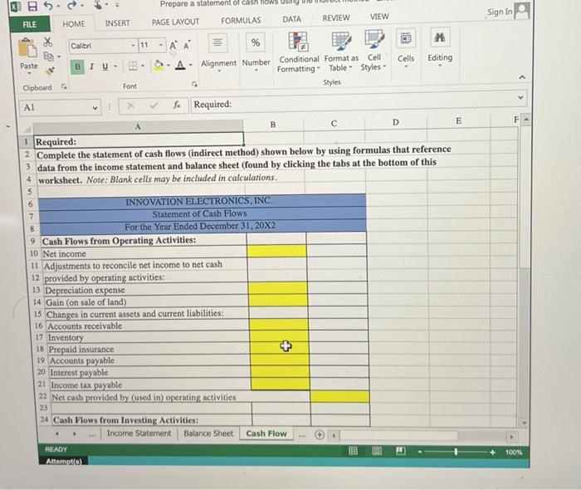Open the font size dropdown arrow
This screenshot has width=581, height=490.
(x=161, y=45)
